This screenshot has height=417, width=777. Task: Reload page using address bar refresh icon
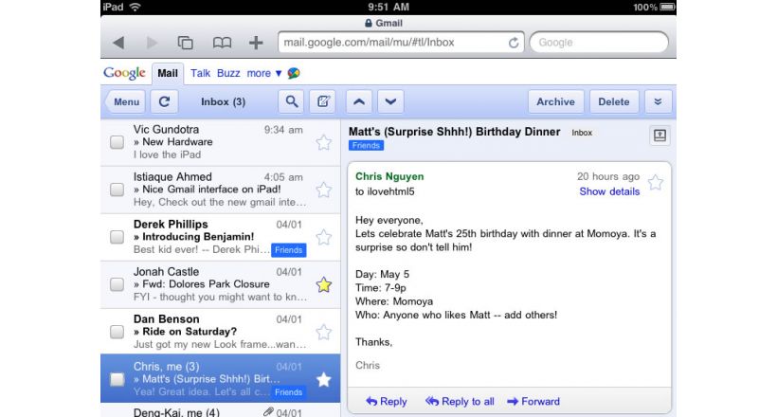coord(514,43)
